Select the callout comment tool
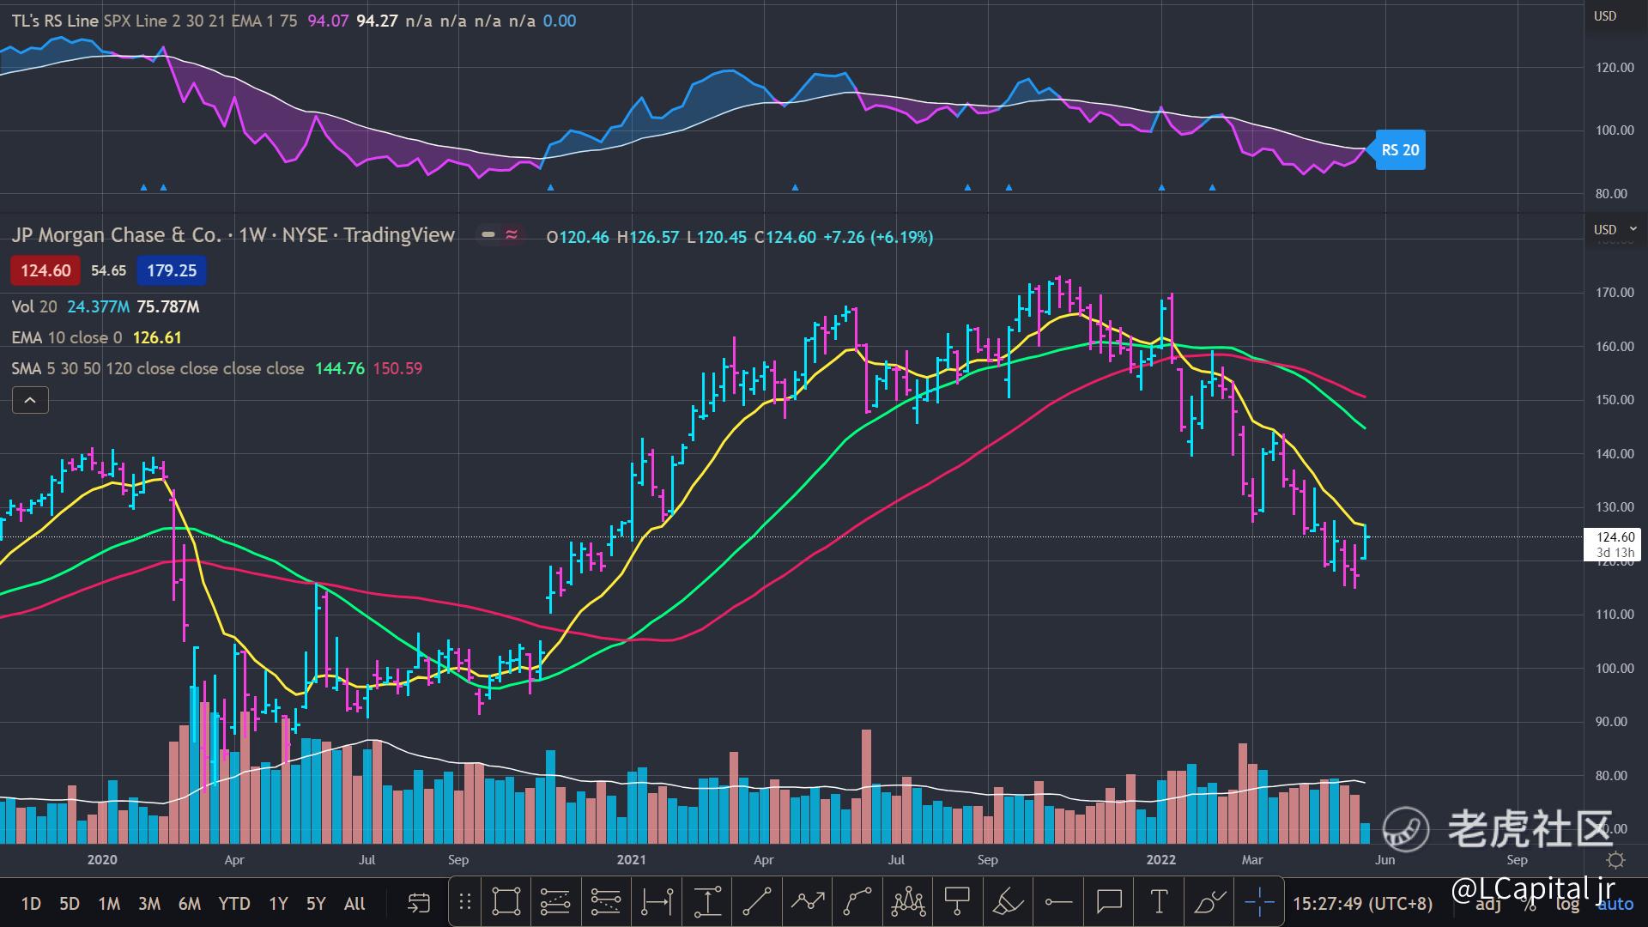The height and width of the screenshot is (927, 1648). point(1109,902)
